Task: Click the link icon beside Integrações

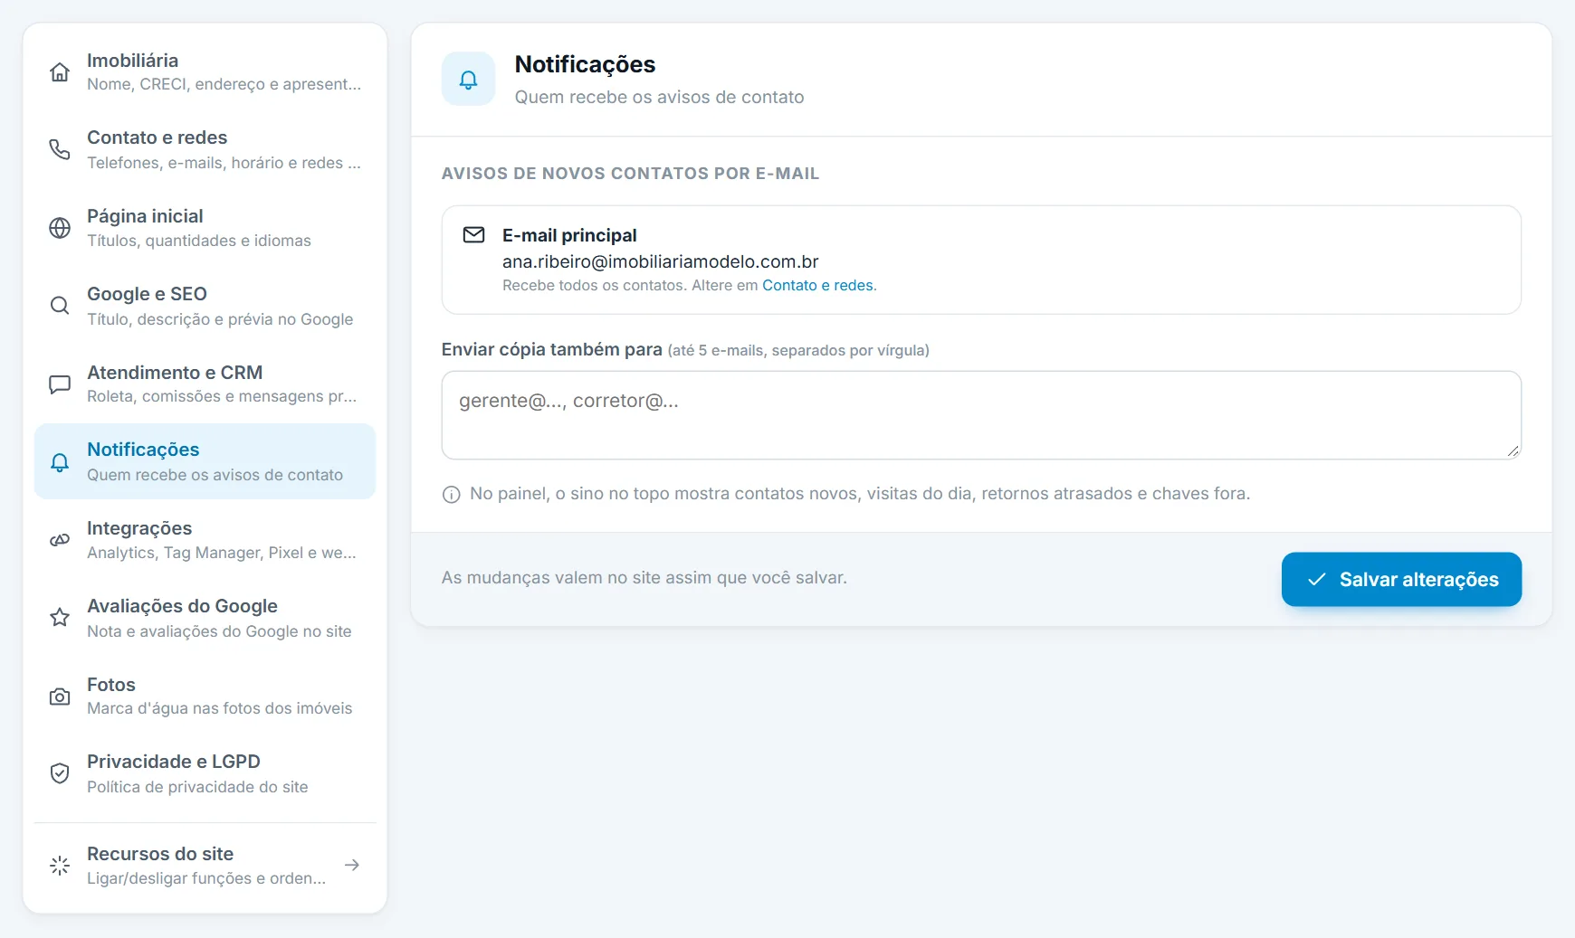Action: [x=60, y=540]
